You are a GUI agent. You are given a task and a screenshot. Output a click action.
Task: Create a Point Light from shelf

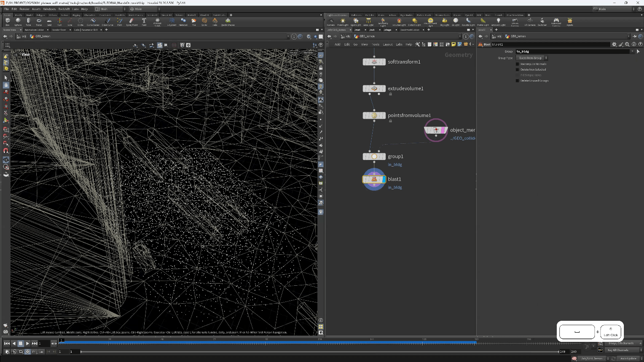pos(343,21)
